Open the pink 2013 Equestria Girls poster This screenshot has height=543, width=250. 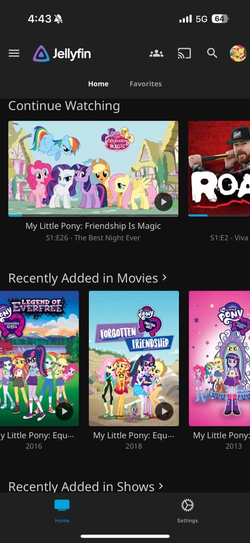[x=219, y=358]
